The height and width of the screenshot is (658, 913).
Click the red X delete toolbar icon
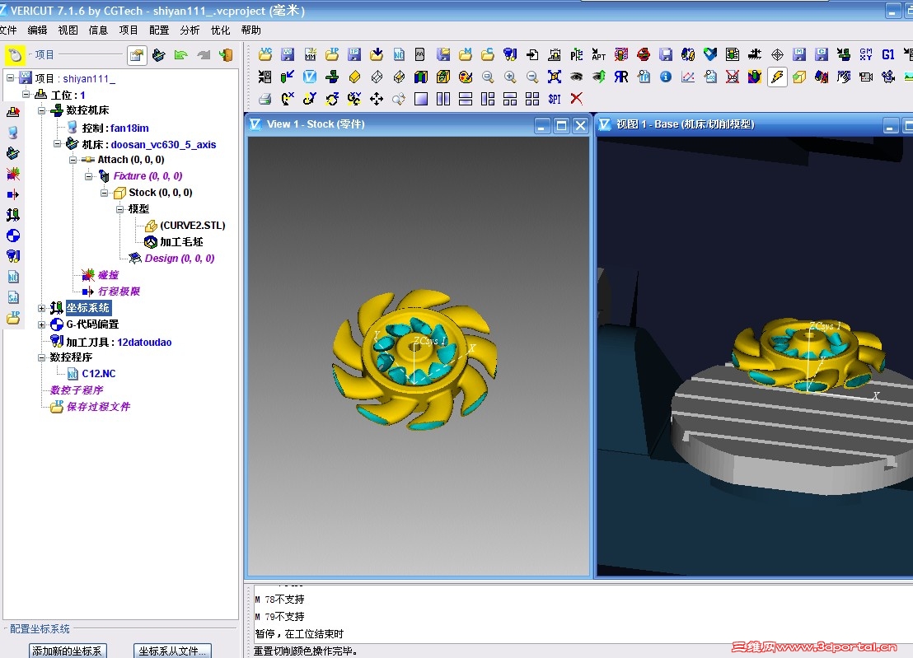point(577,99)
